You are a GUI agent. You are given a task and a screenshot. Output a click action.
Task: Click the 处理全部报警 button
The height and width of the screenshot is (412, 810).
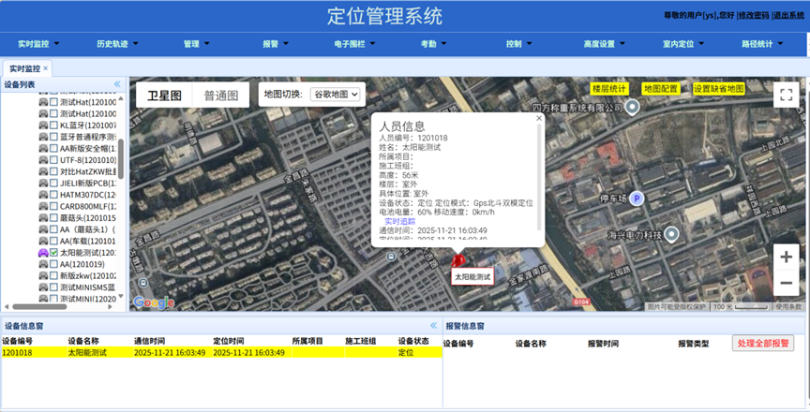tap(762, 344)
